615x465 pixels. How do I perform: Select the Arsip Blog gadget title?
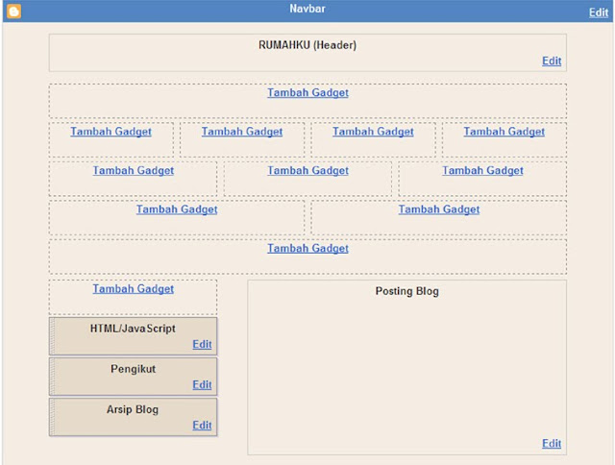click(133, 409)
